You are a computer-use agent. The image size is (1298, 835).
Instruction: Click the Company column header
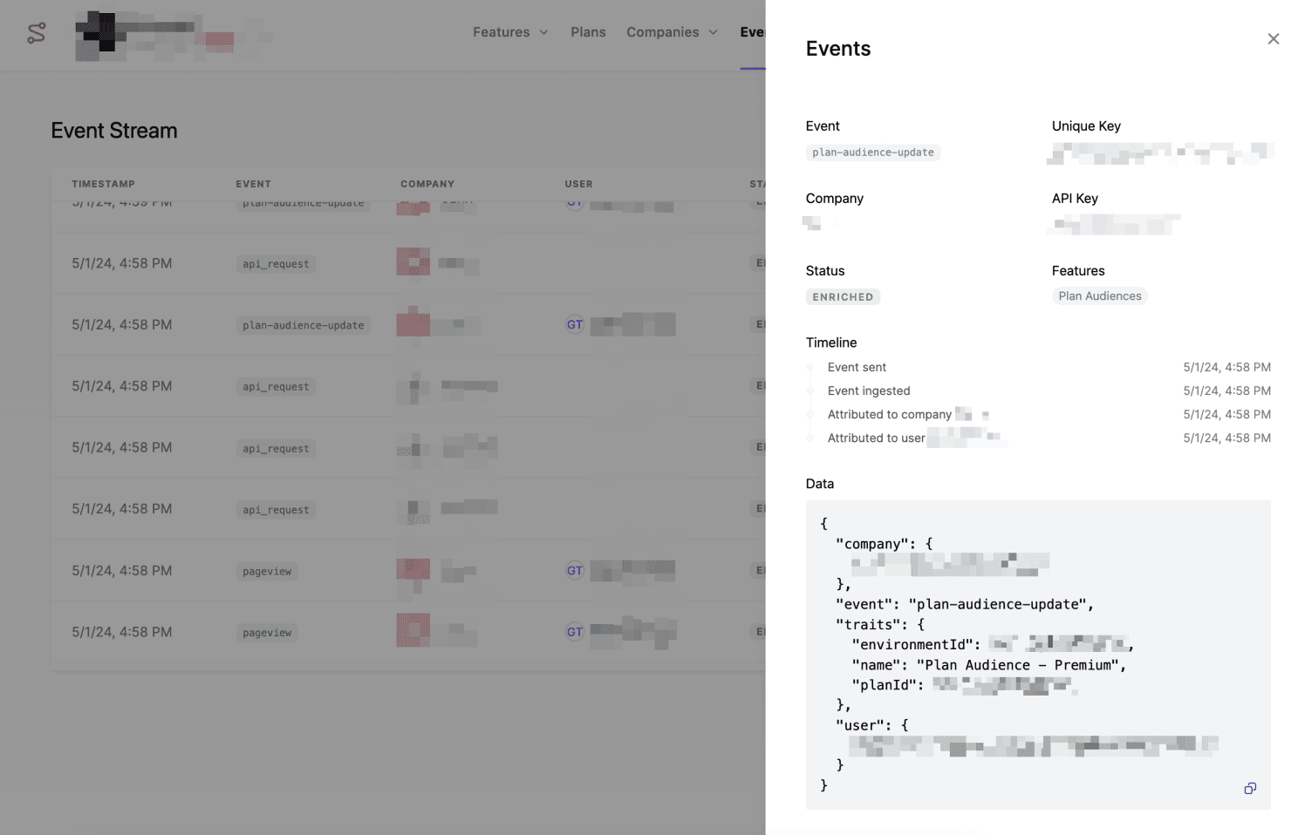click(x=427, y=184)
